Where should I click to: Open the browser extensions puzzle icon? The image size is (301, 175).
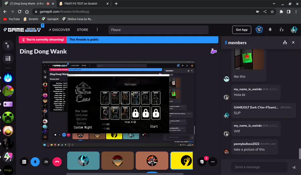(281, 12)
